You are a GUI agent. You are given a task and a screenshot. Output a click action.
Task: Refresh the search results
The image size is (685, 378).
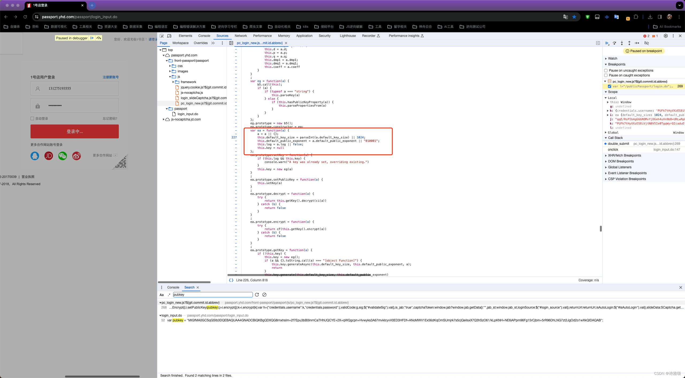[x=257, y=295]
